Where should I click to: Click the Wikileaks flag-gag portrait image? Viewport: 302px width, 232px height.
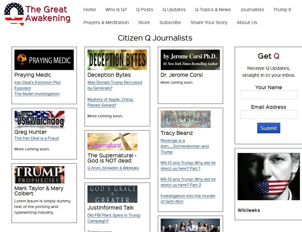click(x=268, y=177)
